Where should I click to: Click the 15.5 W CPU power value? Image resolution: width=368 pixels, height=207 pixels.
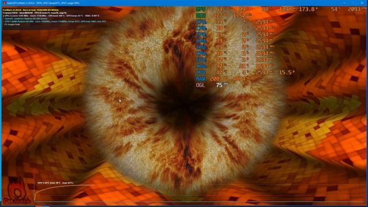[x=286, y=72]
